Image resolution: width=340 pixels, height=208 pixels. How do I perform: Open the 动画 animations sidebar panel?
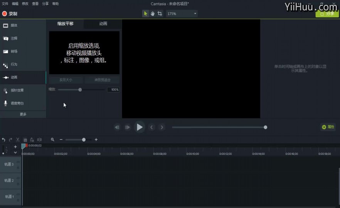point(23,77)
